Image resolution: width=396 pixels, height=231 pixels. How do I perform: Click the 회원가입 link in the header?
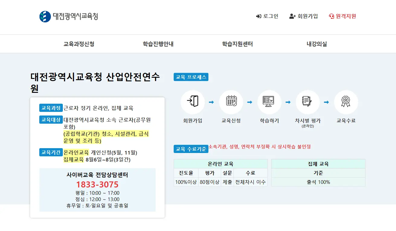click(307, 16)
